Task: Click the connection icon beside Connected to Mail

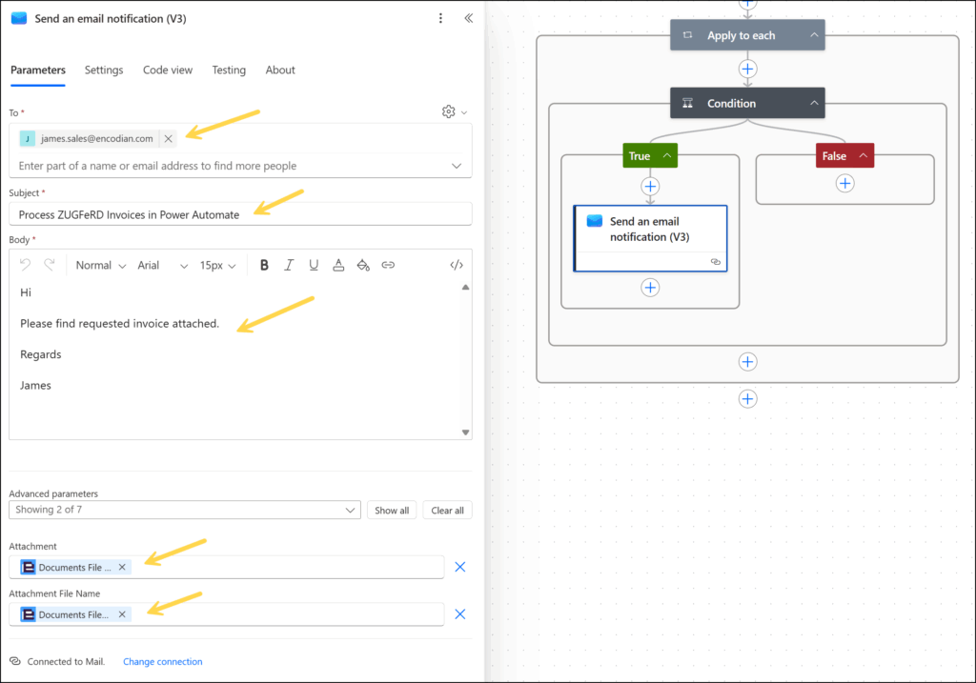Action: [15, 661]
